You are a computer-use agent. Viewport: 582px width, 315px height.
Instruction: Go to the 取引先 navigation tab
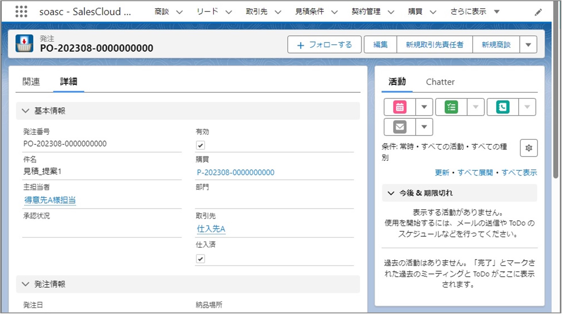[x=256, y=12]
